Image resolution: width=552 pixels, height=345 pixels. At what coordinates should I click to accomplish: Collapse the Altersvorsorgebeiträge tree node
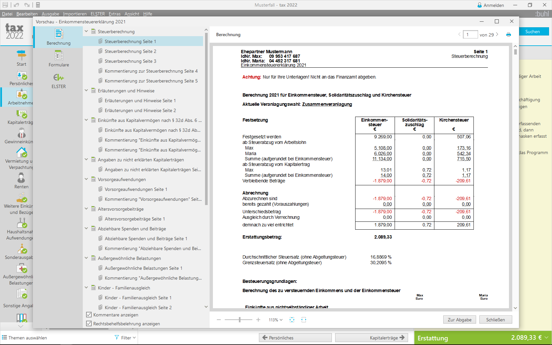click(86, 209)
